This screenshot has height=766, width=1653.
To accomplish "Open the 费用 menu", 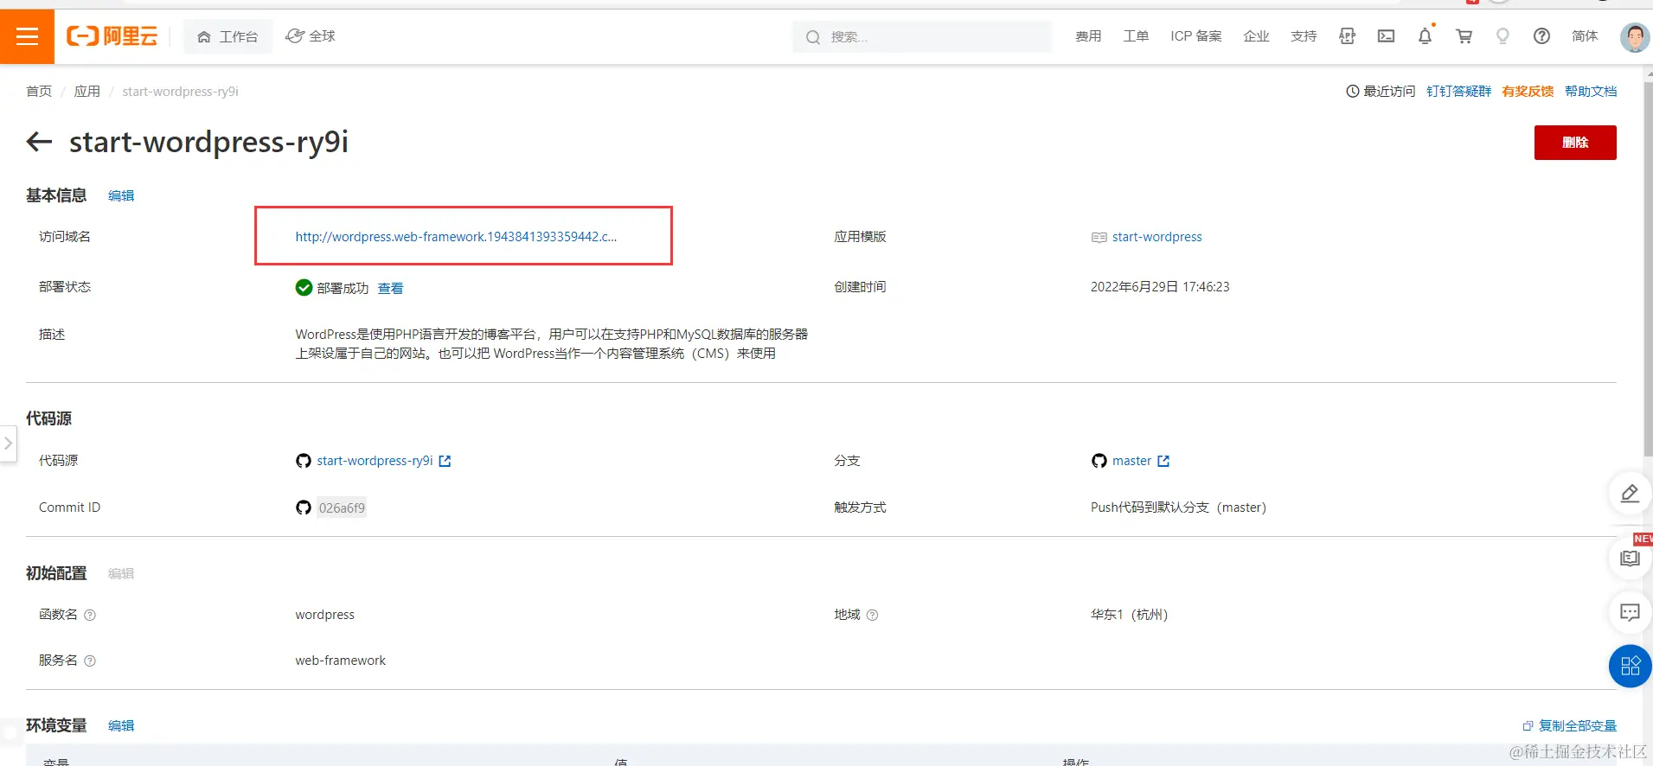I will pyautogui.click(x=1088, y=36).
